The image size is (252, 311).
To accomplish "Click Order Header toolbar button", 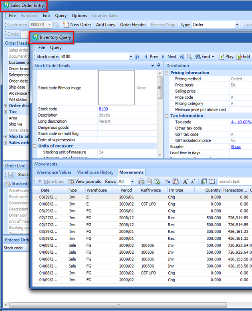I will (x=133, y=25).
